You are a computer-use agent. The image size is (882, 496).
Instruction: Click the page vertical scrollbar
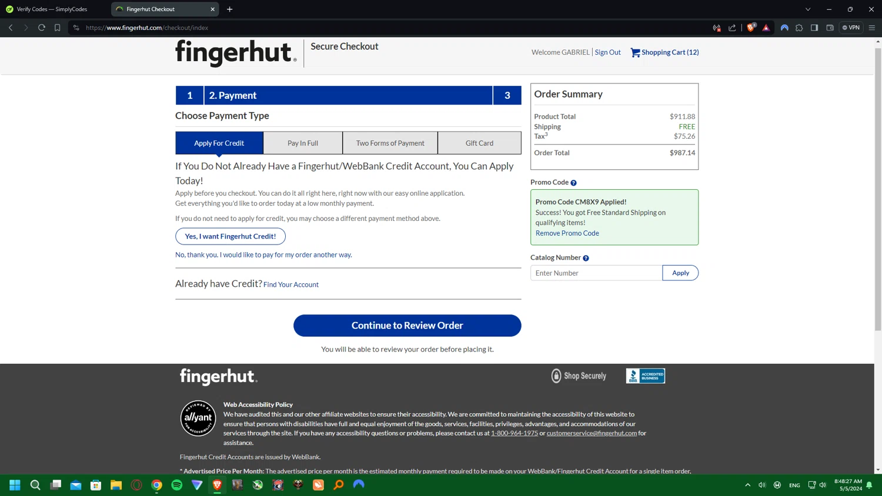point(878,188)
